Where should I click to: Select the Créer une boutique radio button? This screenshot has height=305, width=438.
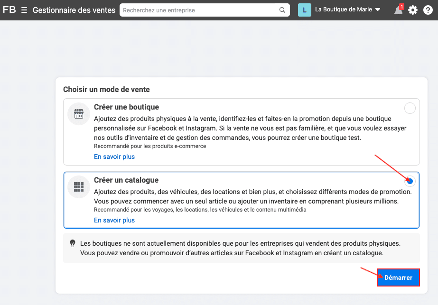pos(410,108)
